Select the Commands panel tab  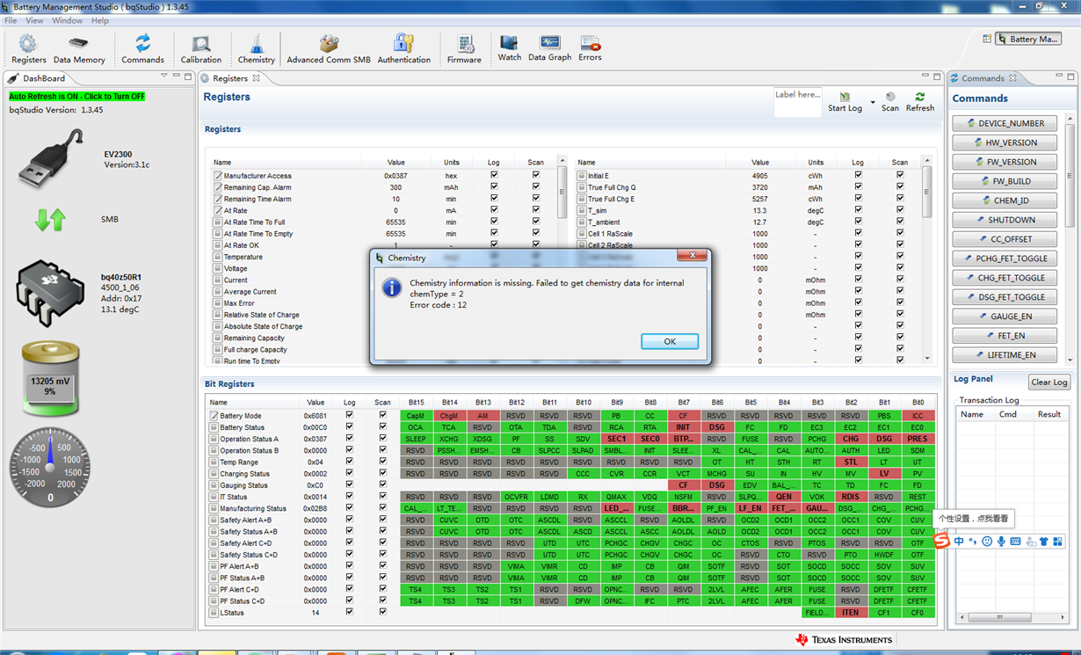pyautogui.click(x=982, y=78)
